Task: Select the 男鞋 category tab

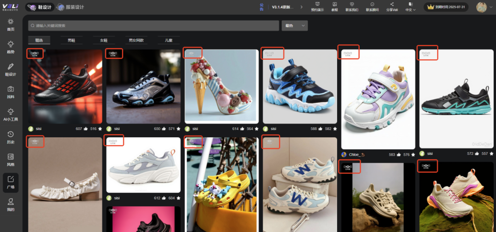Action: 72,40
